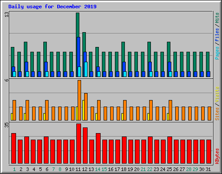Select day "8" on the date axis

click(60, 169)
